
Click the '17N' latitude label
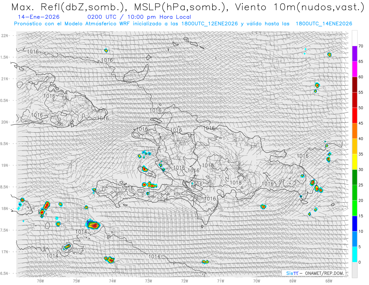point(5,252)
